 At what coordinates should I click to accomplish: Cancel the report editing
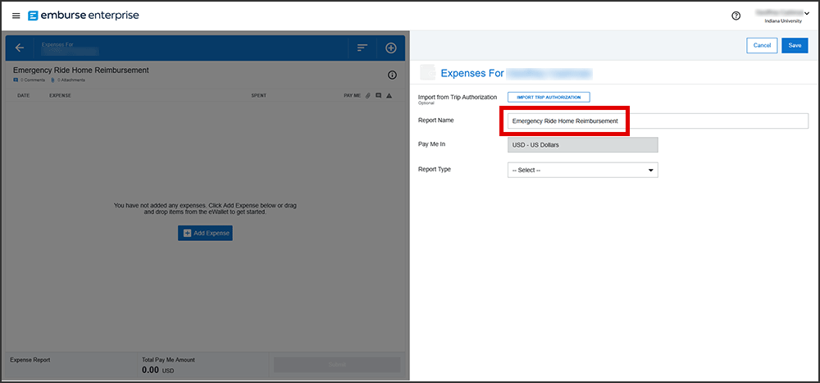tap(762, 46)
